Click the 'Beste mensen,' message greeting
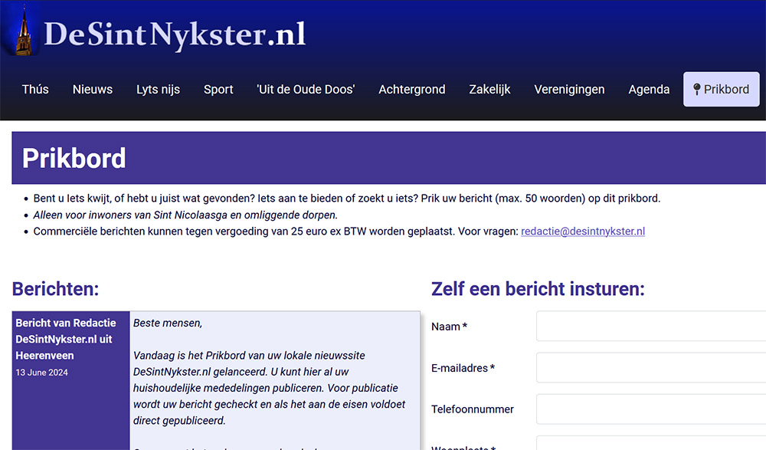Image resolution: width=766 pixels, height=450 pixels. coord(168,323)
